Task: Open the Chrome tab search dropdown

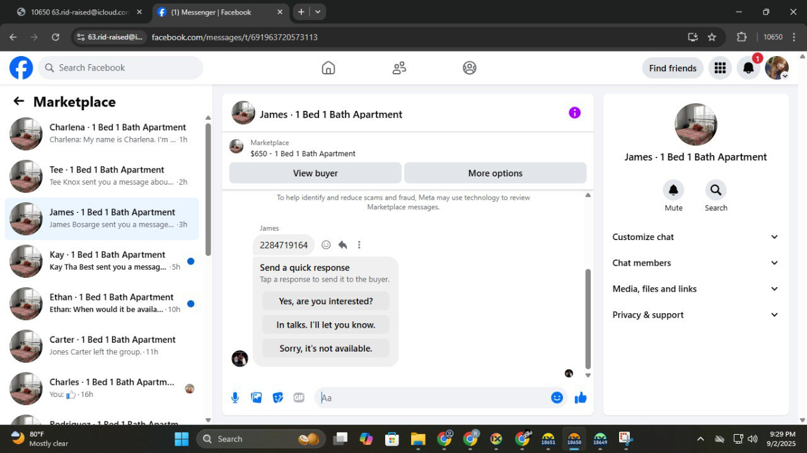Action: click(318, 12)
